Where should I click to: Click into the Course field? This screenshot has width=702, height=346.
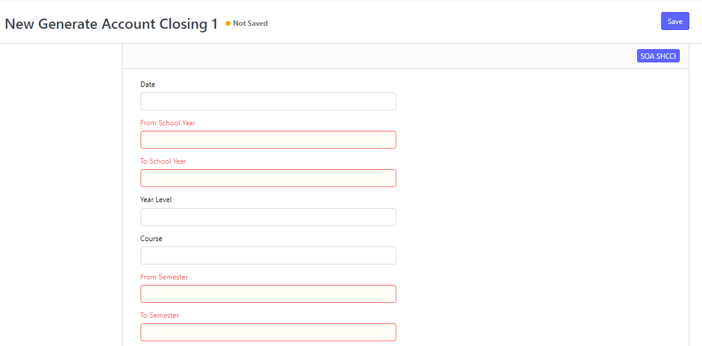pyautogui.click(x=268, y=255)
